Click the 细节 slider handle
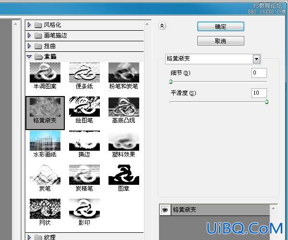Screen dimensions: 288x240 tap(170, 81)
